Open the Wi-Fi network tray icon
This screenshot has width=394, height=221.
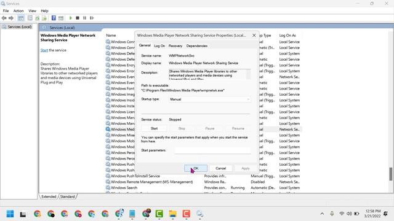pyautogui.click(x=342, y=214)
